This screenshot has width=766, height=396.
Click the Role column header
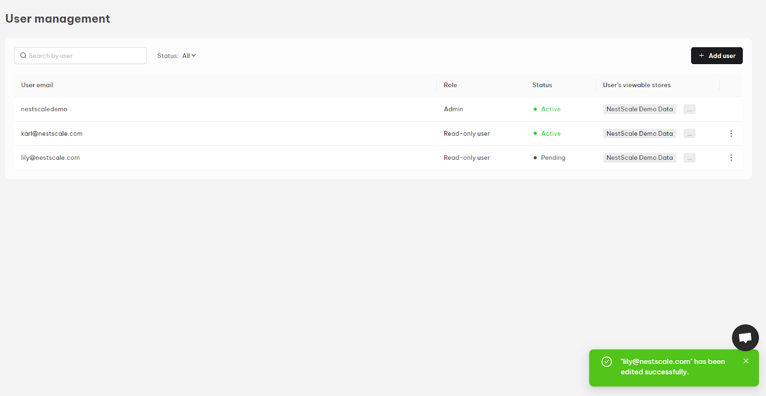click(x=450, y=85)
